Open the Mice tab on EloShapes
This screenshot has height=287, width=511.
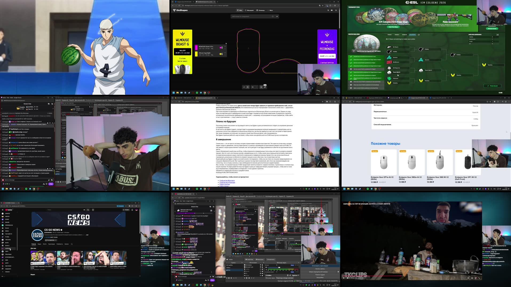coord(240,10)
